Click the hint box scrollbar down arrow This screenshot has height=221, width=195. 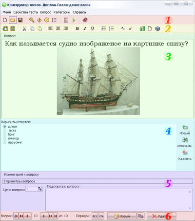point(190,208)
